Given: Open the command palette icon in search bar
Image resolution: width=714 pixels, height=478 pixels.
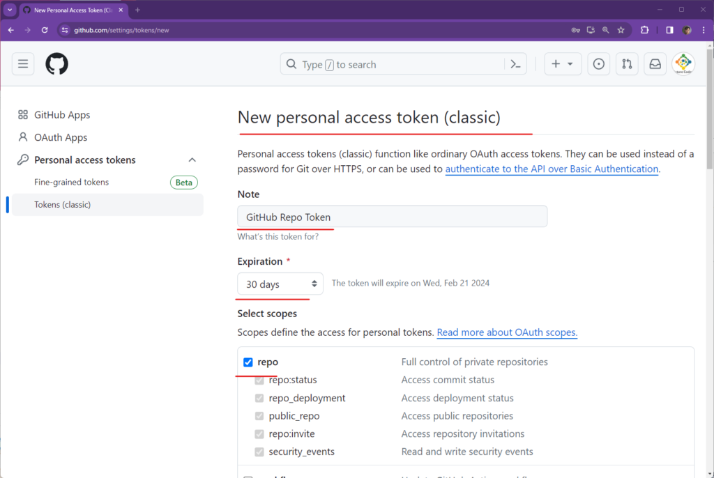Looking at the screenshot, I should click(515, 64).
